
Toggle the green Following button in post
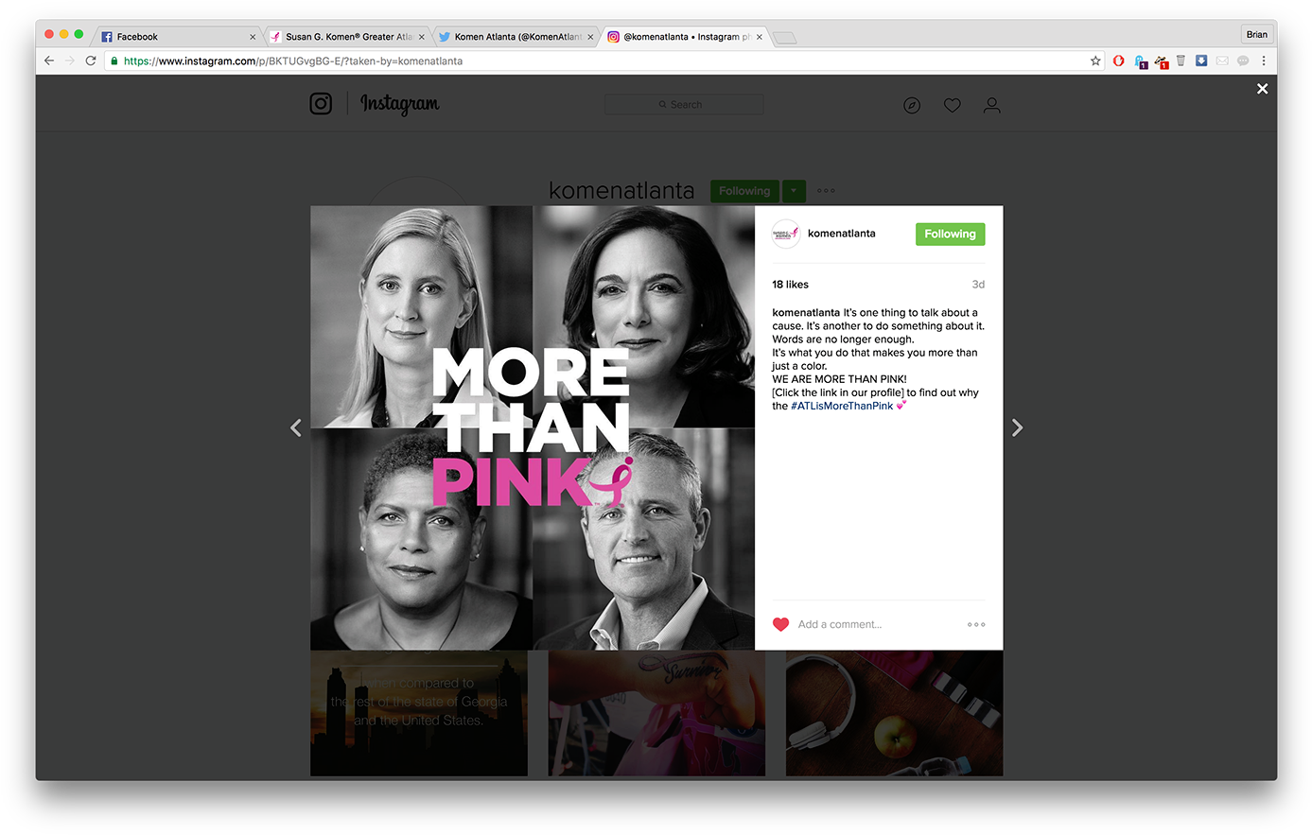click(950, 235)
